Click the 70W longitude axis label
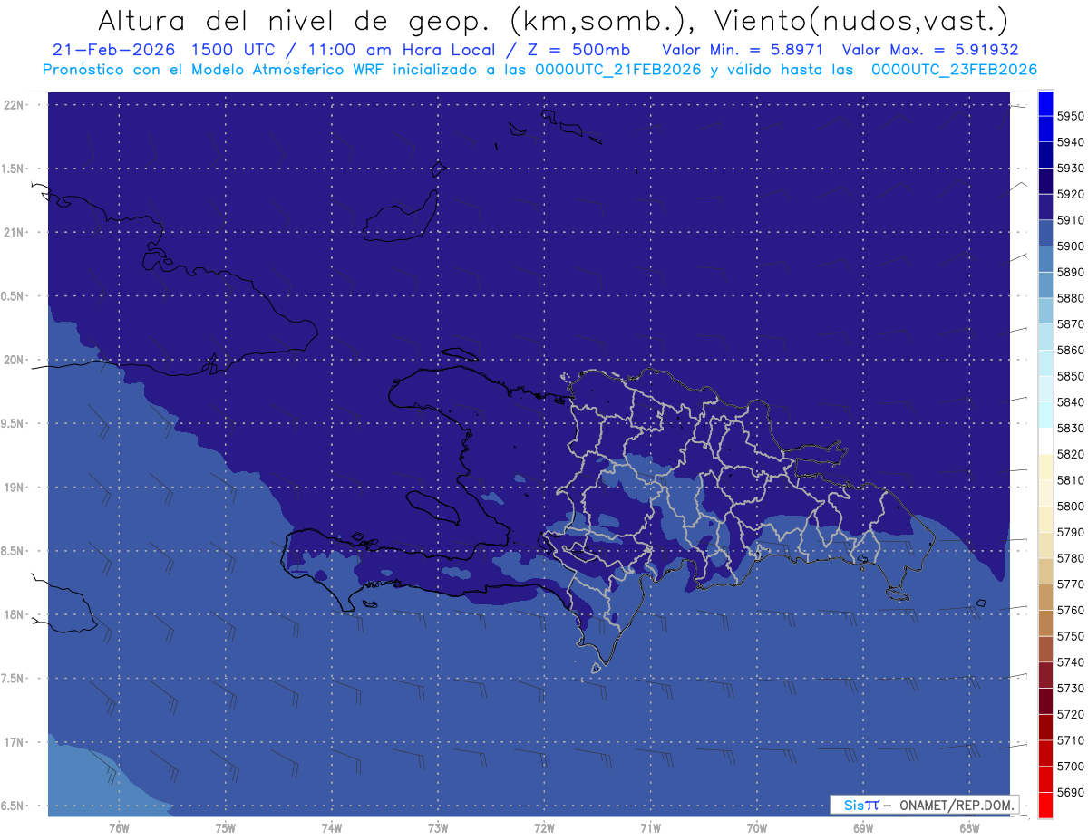The width and height of the screenshot is (1088, 840). 756,828
